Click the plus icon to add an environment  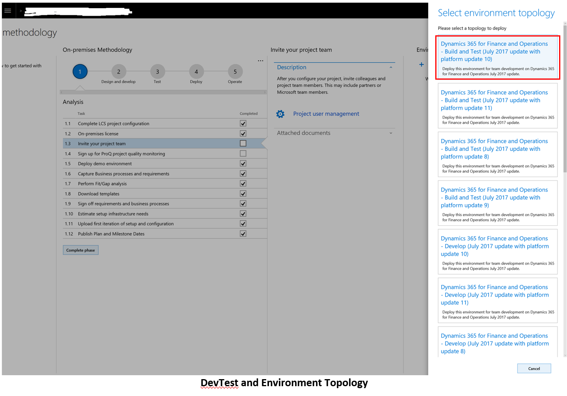(421, 64)
